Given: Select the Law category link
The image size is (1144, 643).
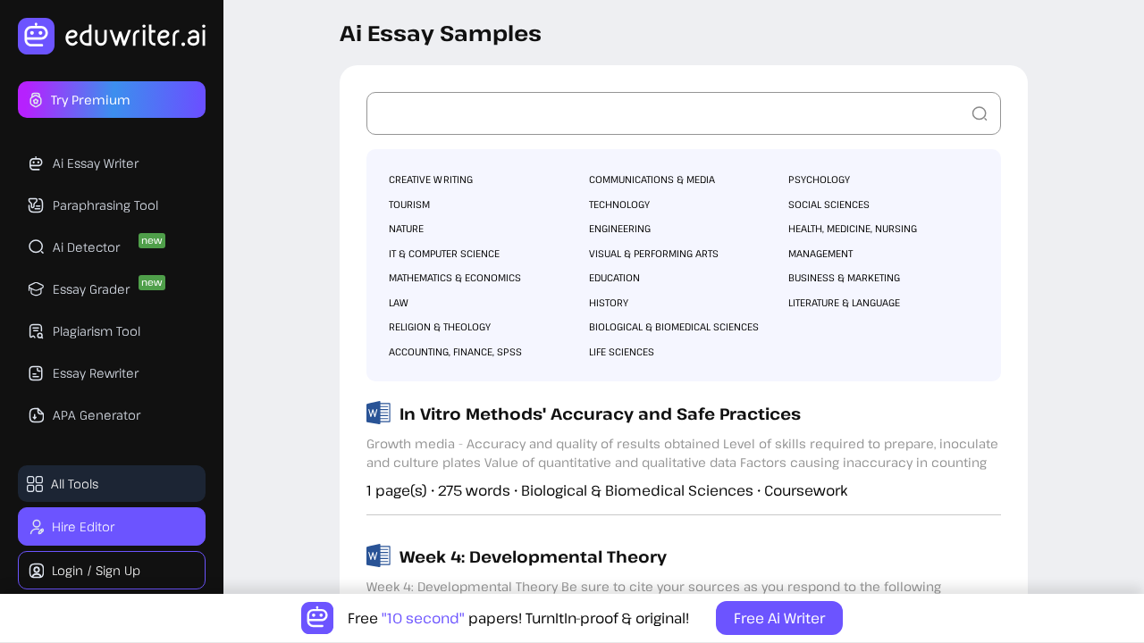Looking at the screenshot, I should tap(399, 303).
